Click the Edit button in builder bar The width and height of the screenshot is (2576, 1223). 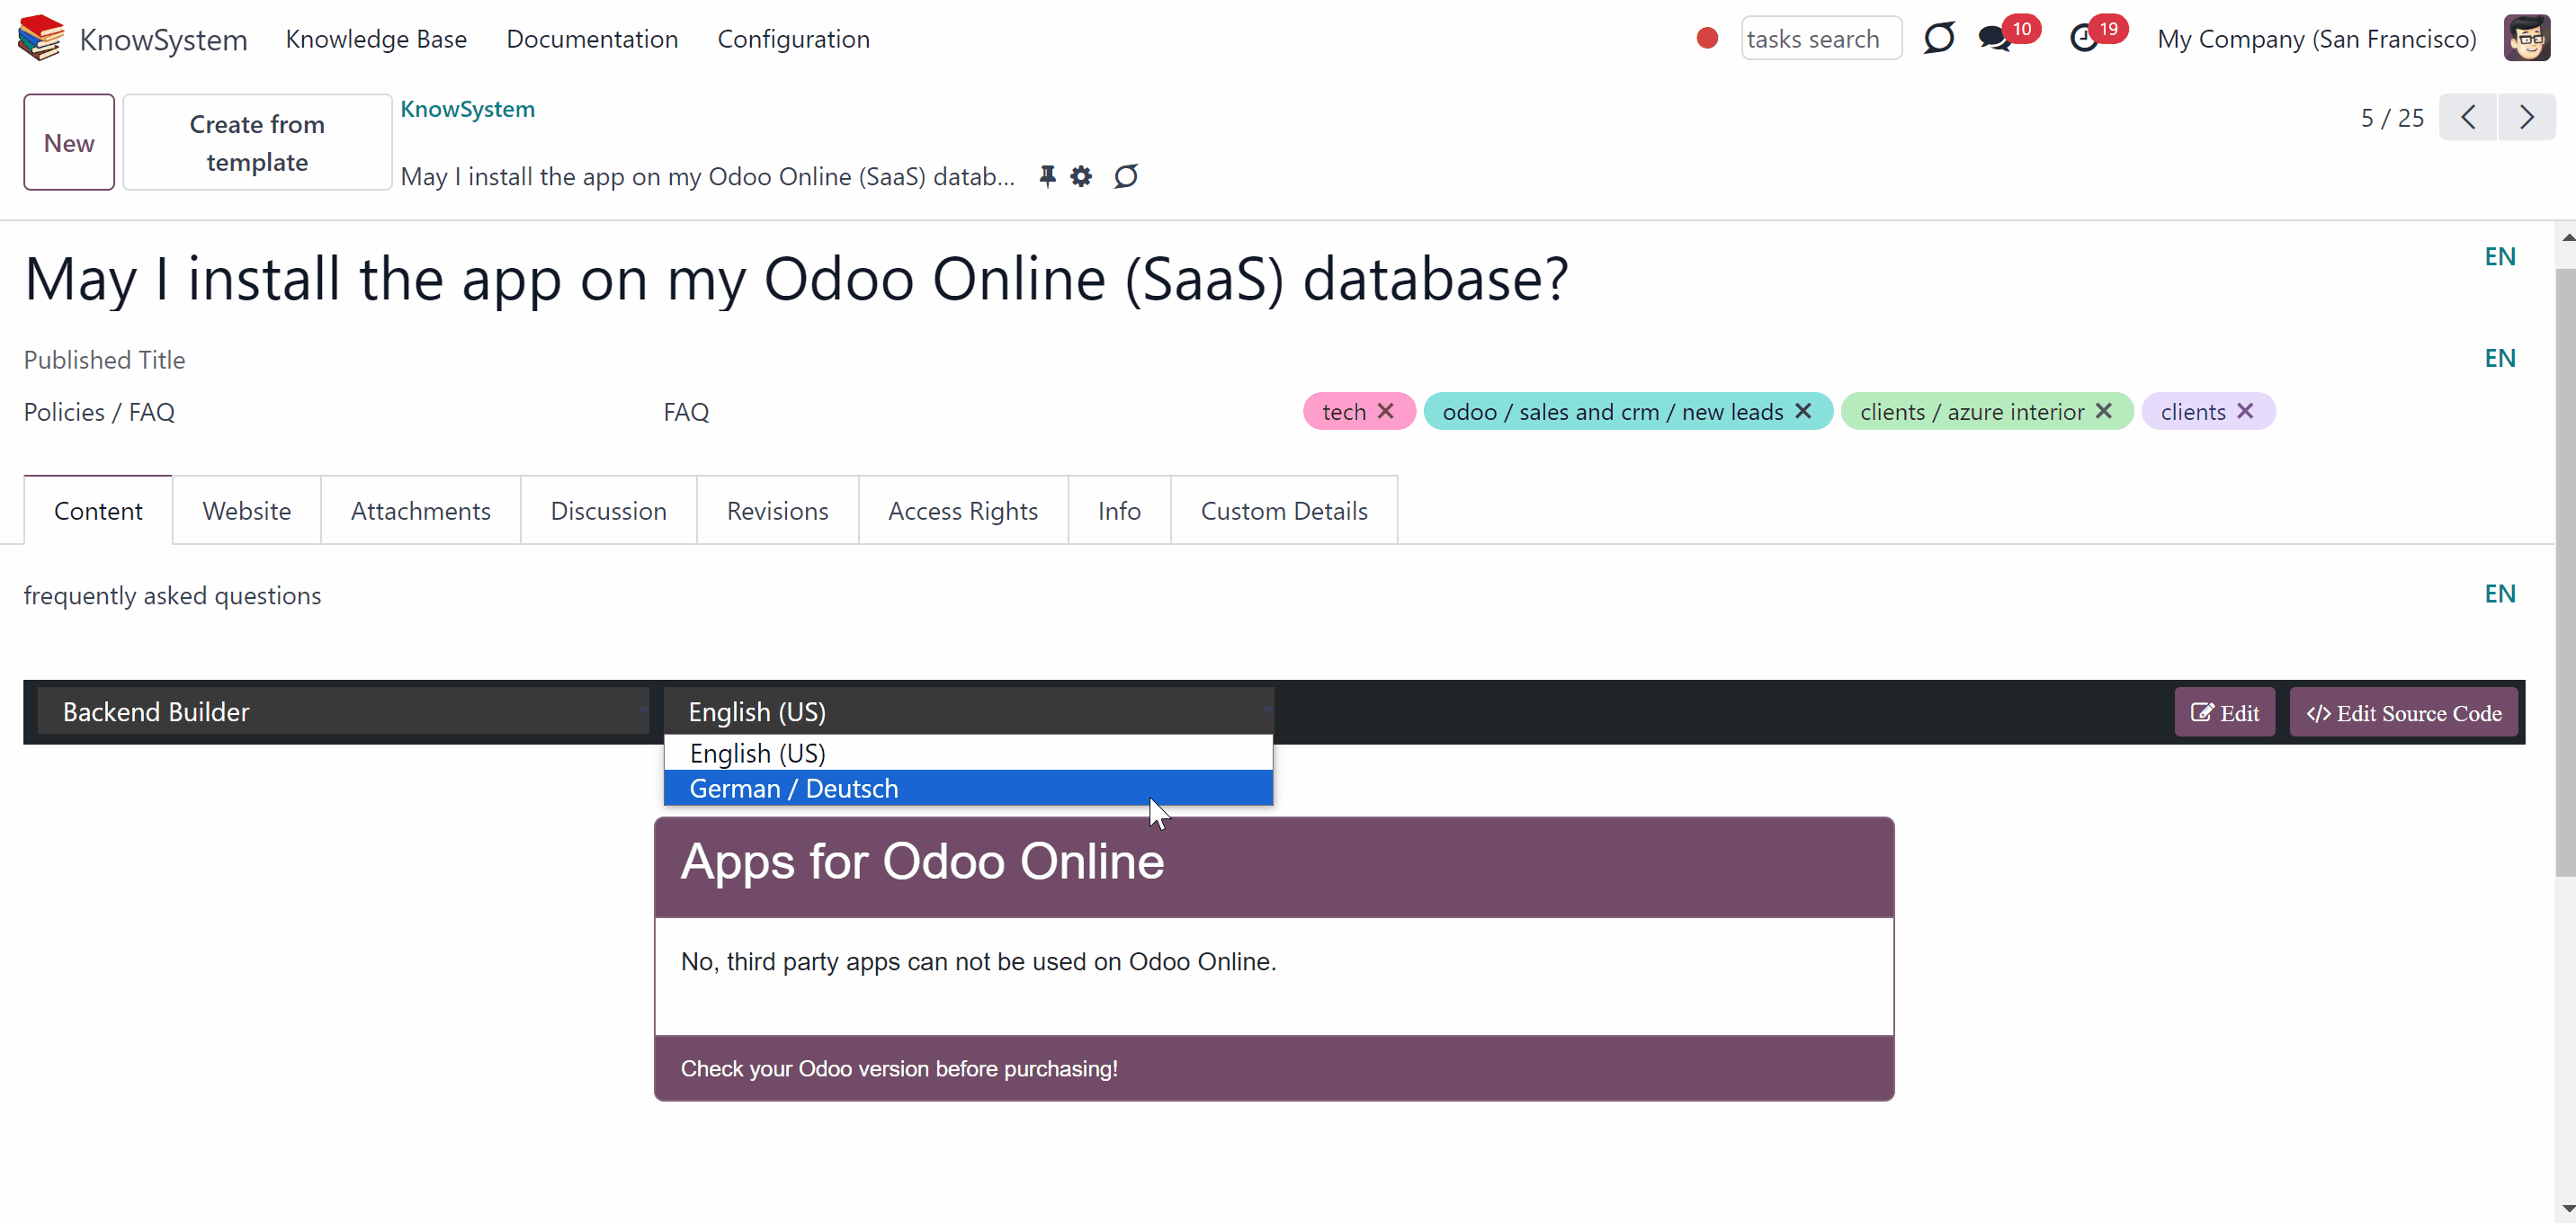(2224, 712)
